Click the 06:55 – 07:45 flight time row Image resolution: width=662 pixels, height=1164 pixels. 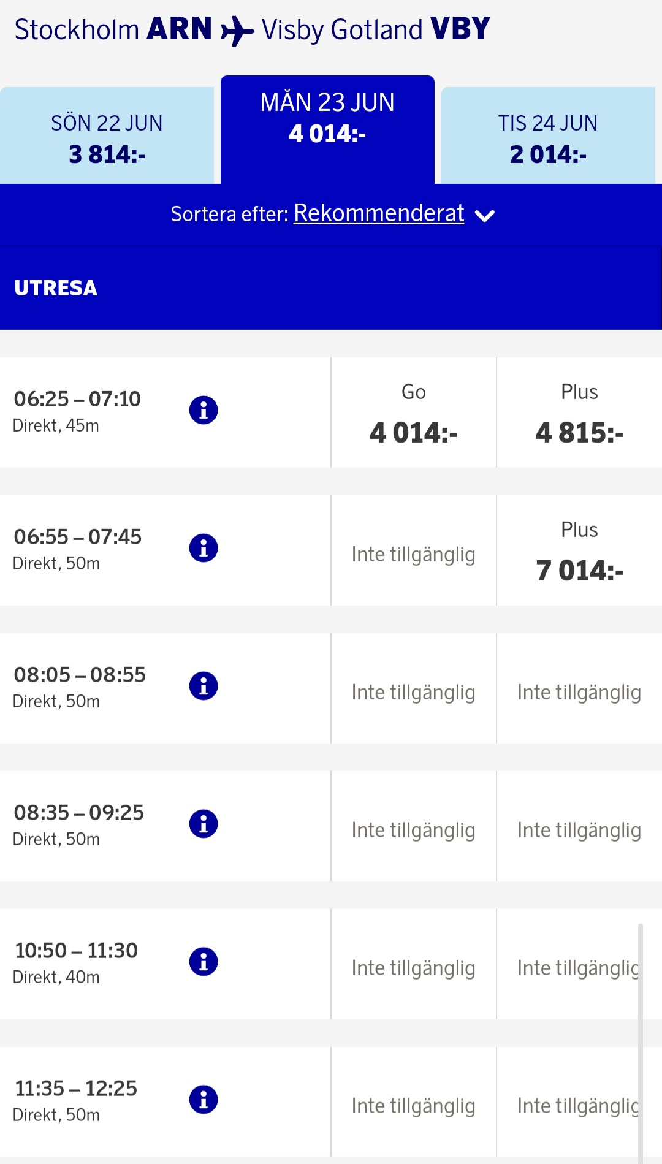click(78, 548)
